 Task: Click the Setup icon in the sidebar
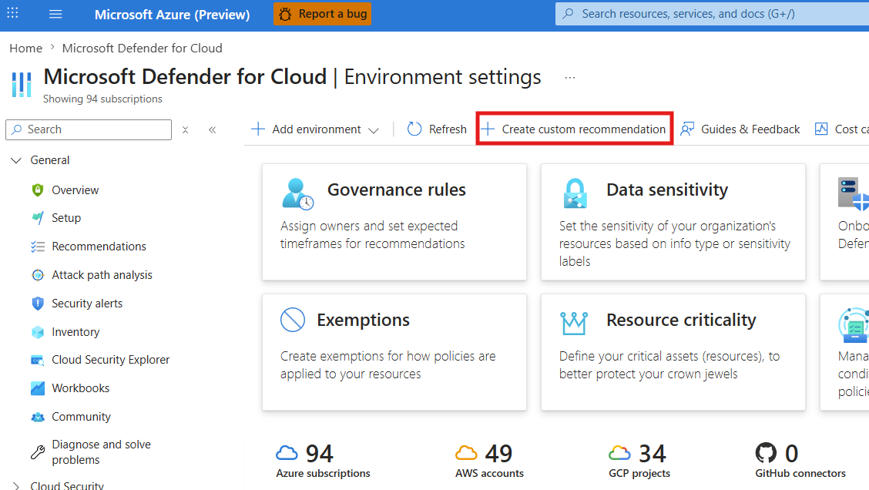38,218
